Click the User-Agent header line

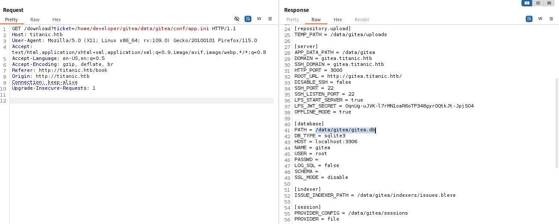[134, 40]
